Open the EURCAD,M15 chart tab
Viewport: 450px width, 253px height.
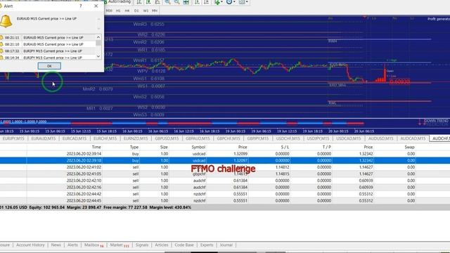75,138
